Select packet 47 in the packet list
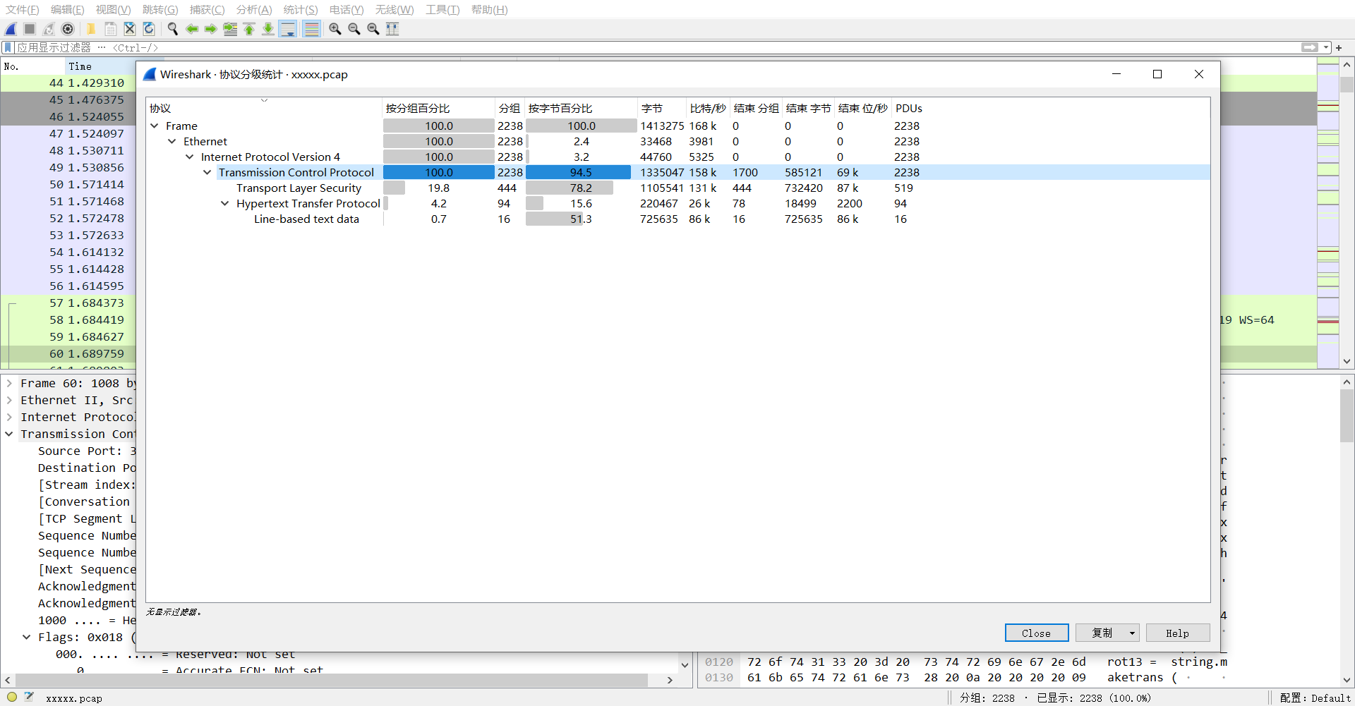 pos(68,133)
